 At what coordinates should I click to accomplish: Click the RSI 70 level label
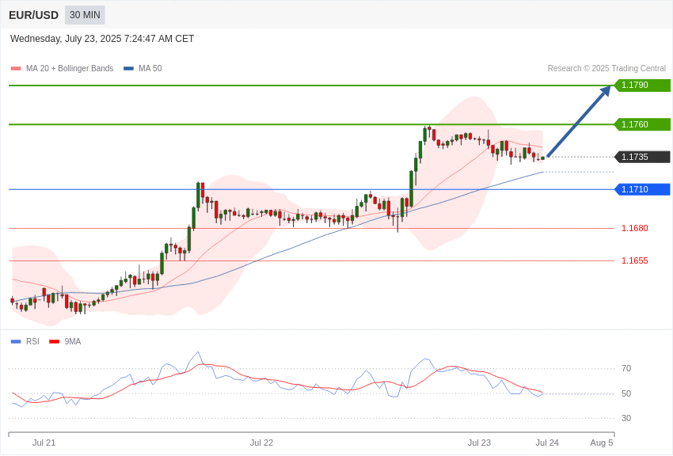[626, 368]
